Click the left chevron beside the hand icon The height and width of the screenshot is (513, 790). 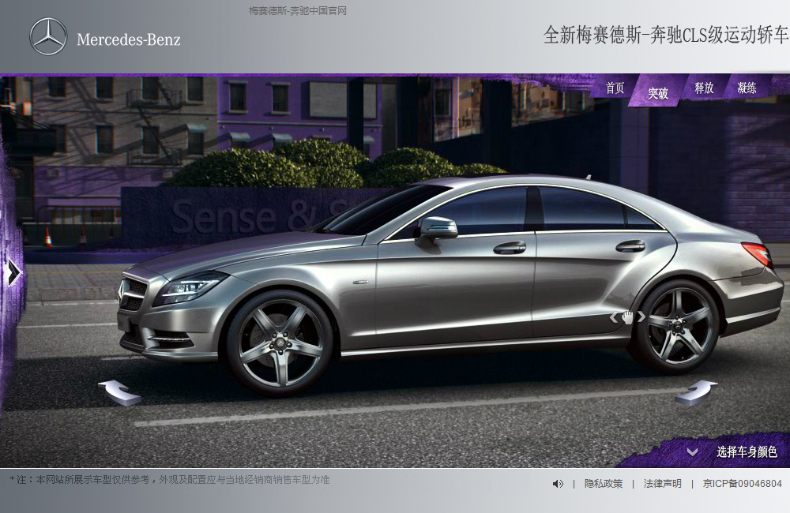[x=613, y=317]
